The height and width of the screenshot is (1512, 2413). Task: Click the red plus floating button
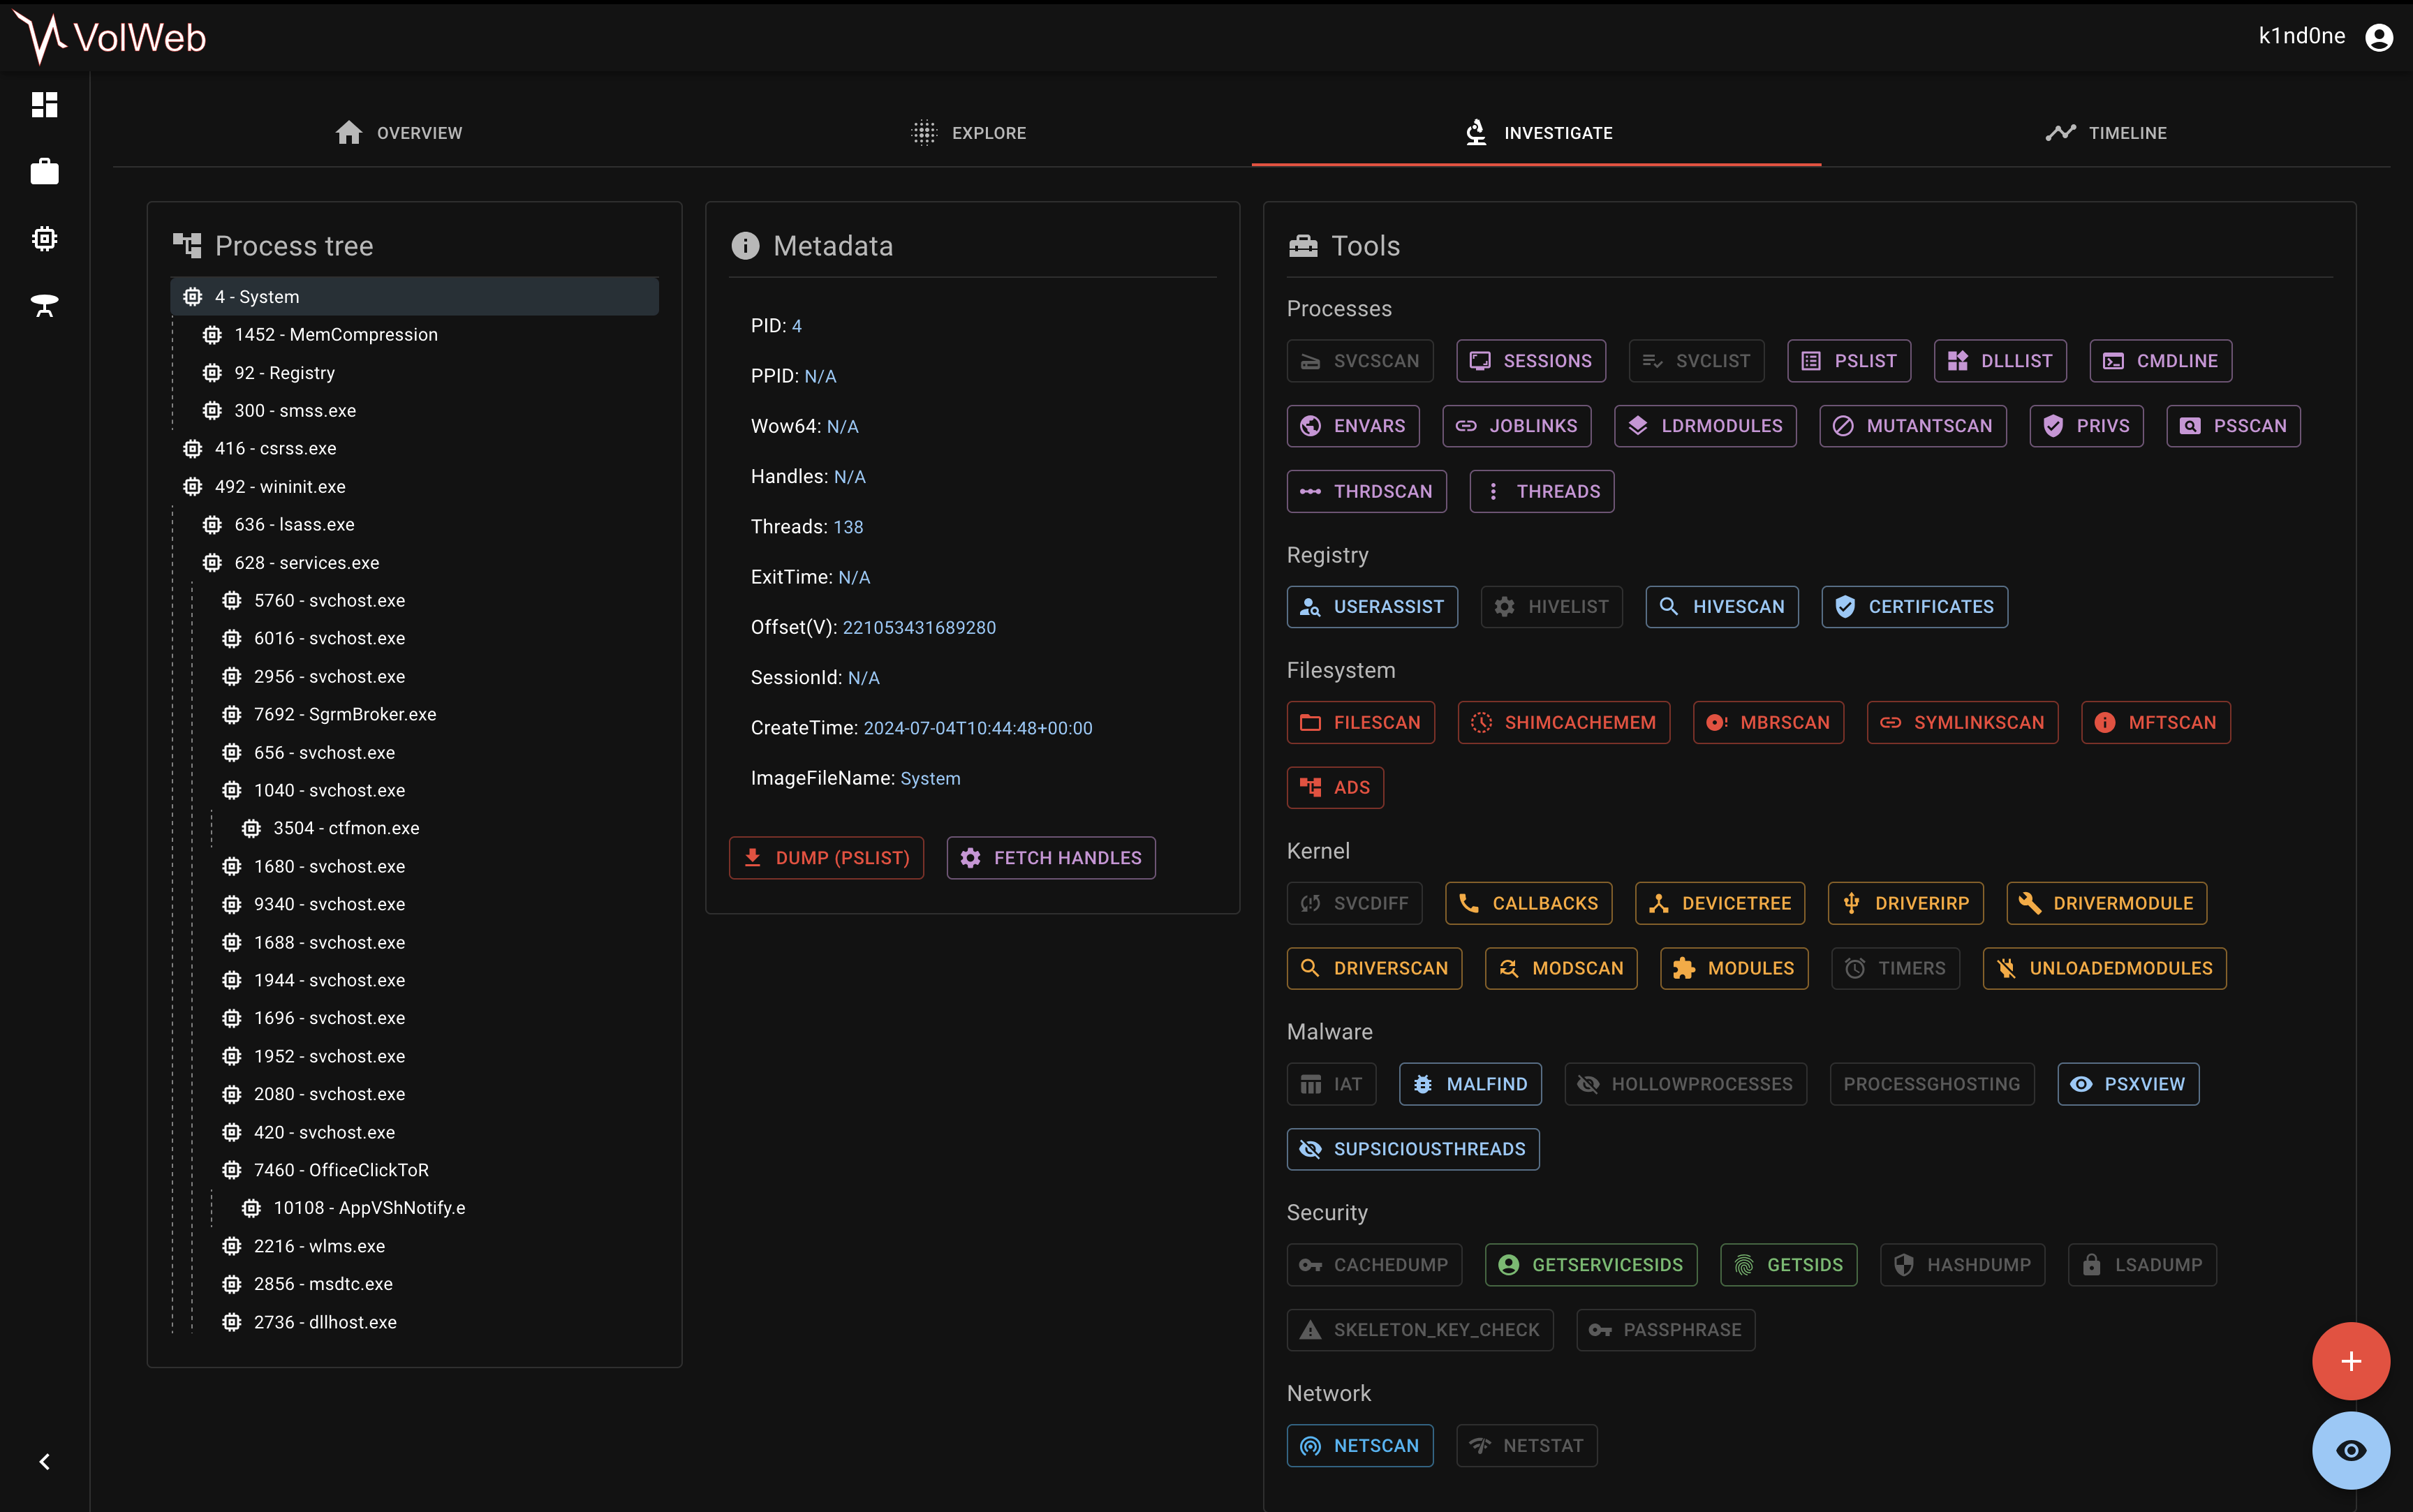2350,1360
